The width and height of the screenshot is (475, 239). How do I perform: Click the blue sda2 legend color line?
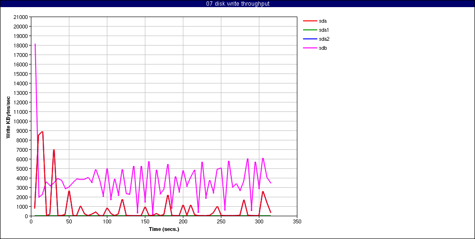(x=310, y=39)
